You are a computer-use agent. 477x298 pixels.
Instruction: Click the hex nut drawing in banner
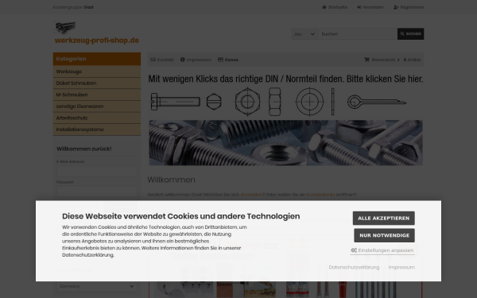tap(247, 102)
